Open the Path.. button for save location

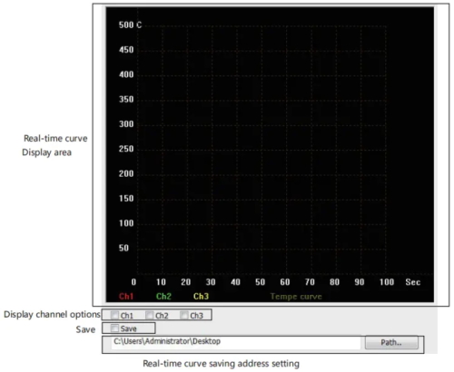click(391, 343)
